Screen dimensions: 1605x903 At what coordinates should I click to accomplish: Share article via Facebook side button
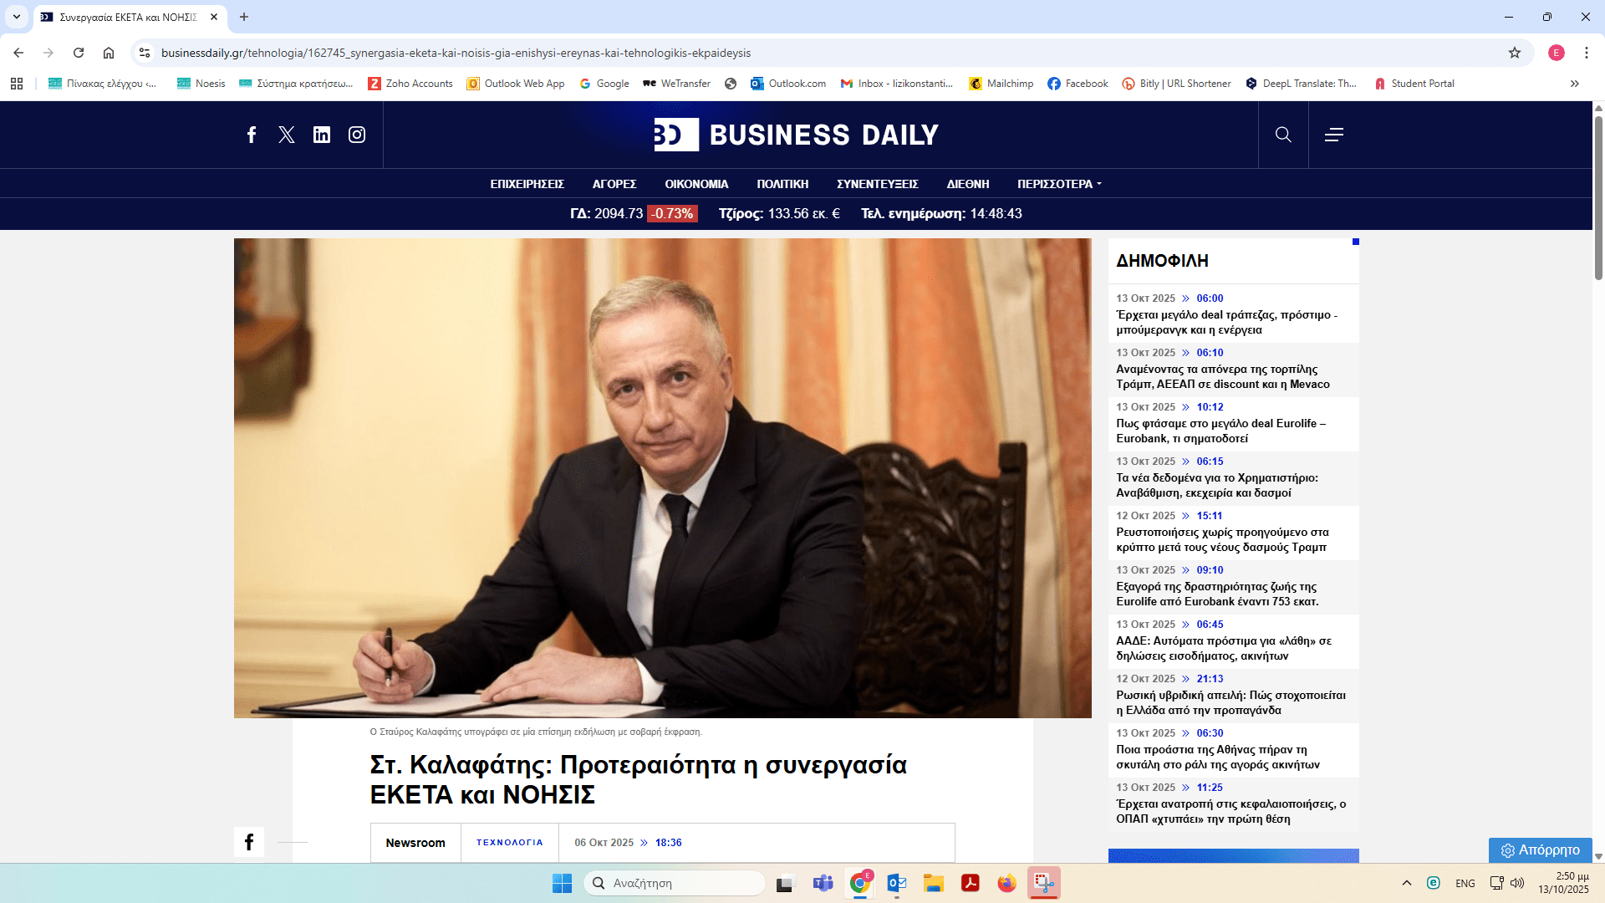point(249,842)
